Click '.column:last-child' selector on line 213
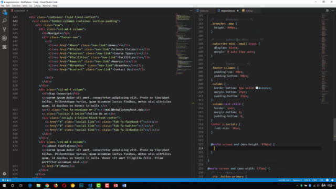Viewport: 336px width, 189px height. click(226, 104)
